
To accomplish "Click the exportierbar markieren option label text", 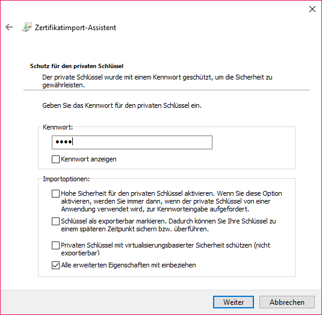I will 169,225.
